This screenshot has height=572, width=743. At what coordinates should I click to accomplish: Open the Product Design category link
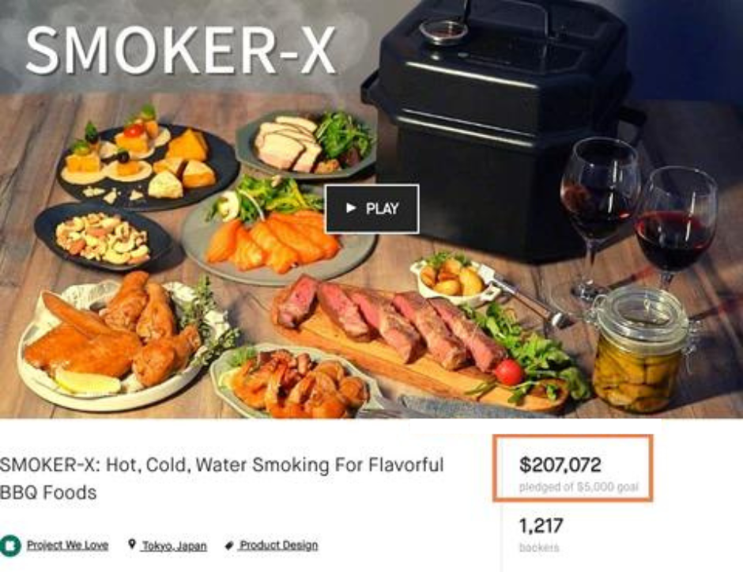click(x=278, y=545)
